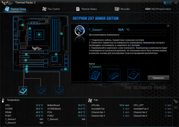Click the GRYPHON Z97 ARMOR EDITION title
Viewport: 179px width, 127px height.
point(96,18)
